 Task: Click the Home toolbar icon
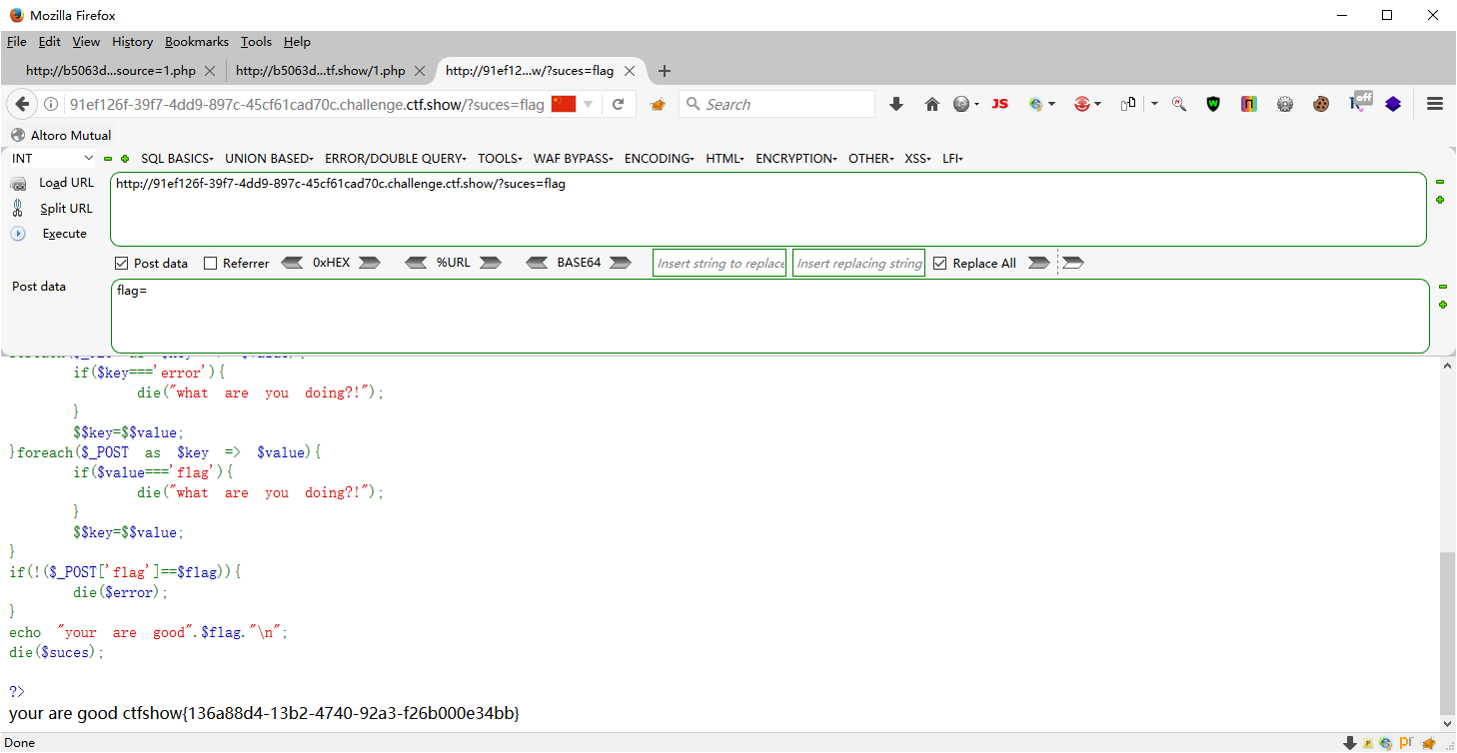pos(932,104)
